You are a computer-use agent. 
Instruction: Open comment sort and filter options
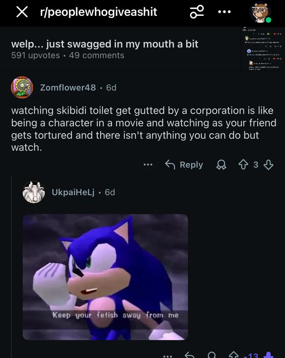197,12
